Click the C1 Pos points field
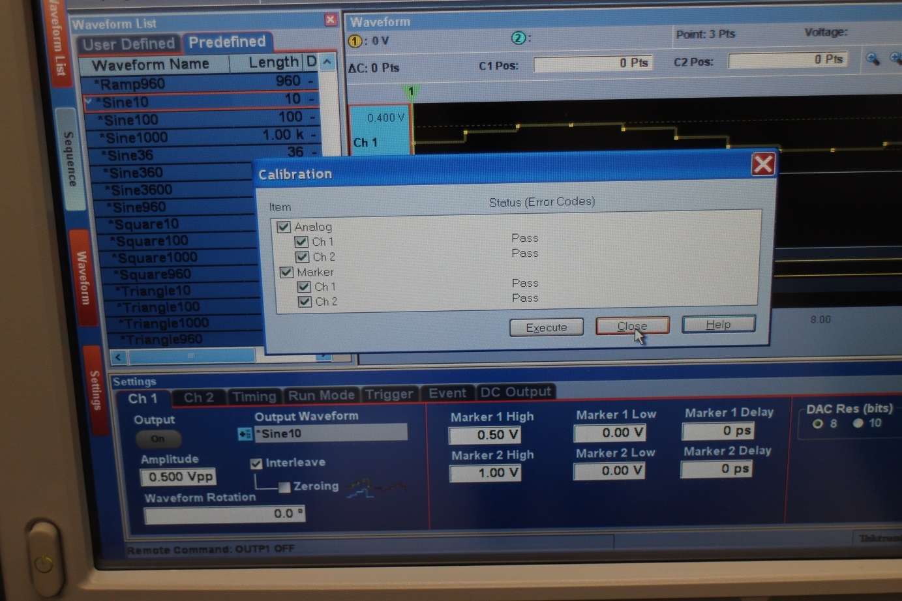 [593, 64]
